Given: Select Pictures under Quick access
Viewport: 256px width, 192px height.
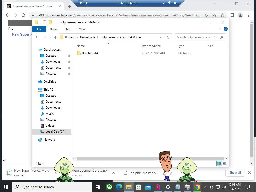Looking at the screenshot, I should (51, 74).
